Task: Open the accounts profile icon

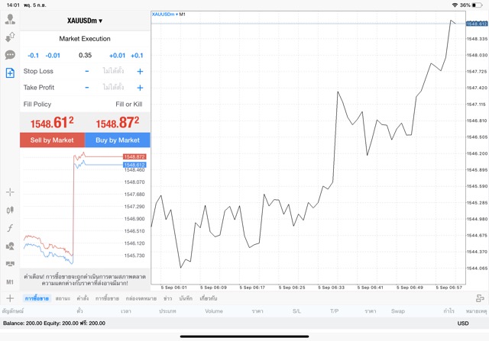Action: [10, 17]
